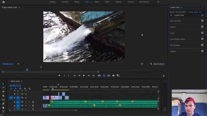Image resolution: width=207 pixels, height=116 pixels.
Task: Open the Lumetri Color panel menu
Action: 181,7
